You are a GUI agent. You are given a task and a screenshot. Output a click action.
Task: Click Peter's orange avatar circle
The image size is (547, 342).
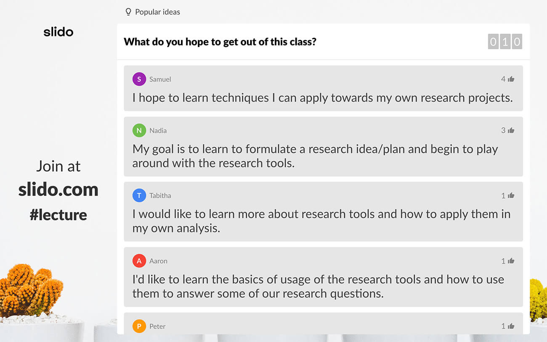tap(139, 326)
